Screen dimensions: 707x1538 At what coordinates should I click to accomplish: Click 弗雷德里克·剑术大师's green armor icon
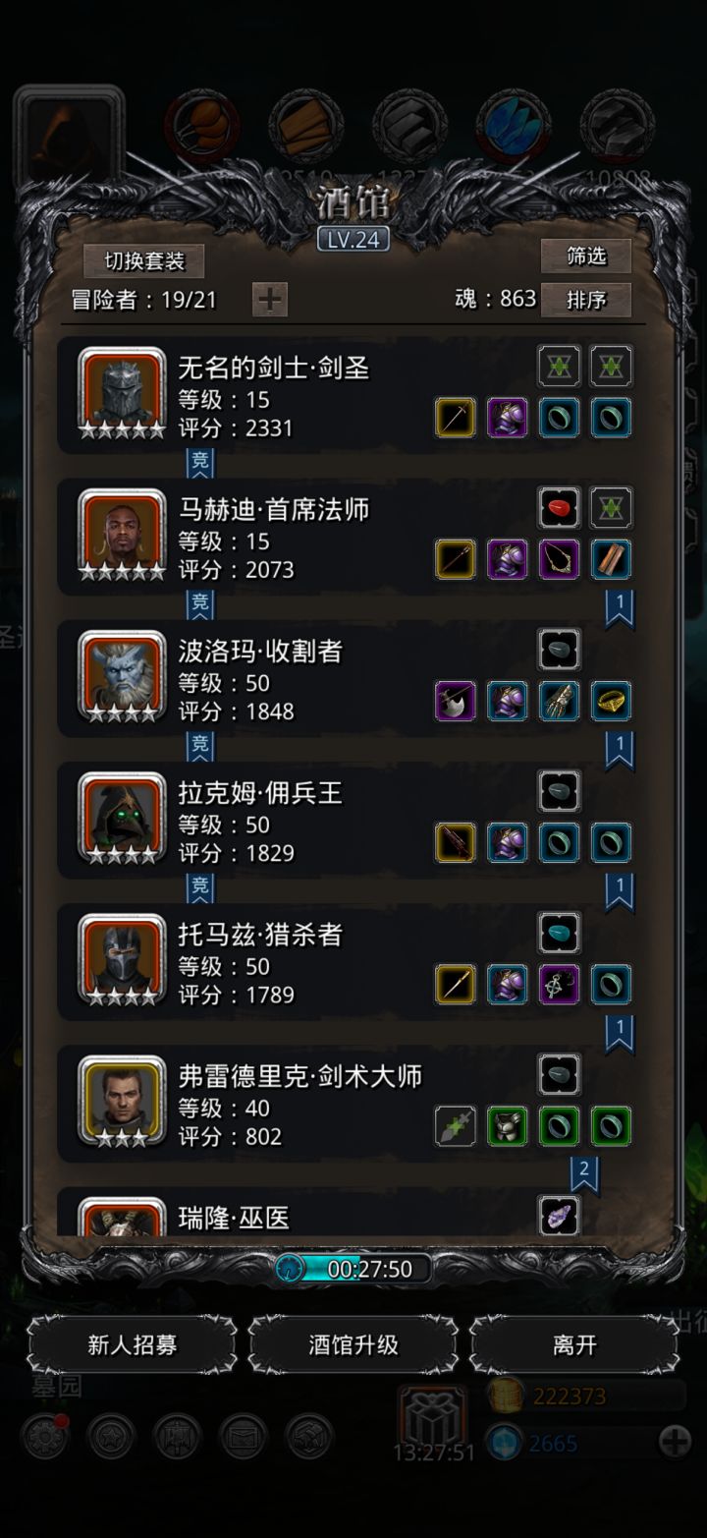[x=507, y=1126]
